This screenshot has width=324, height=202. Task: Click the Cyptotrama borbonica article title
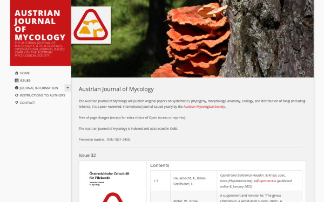tap(253, 178)
